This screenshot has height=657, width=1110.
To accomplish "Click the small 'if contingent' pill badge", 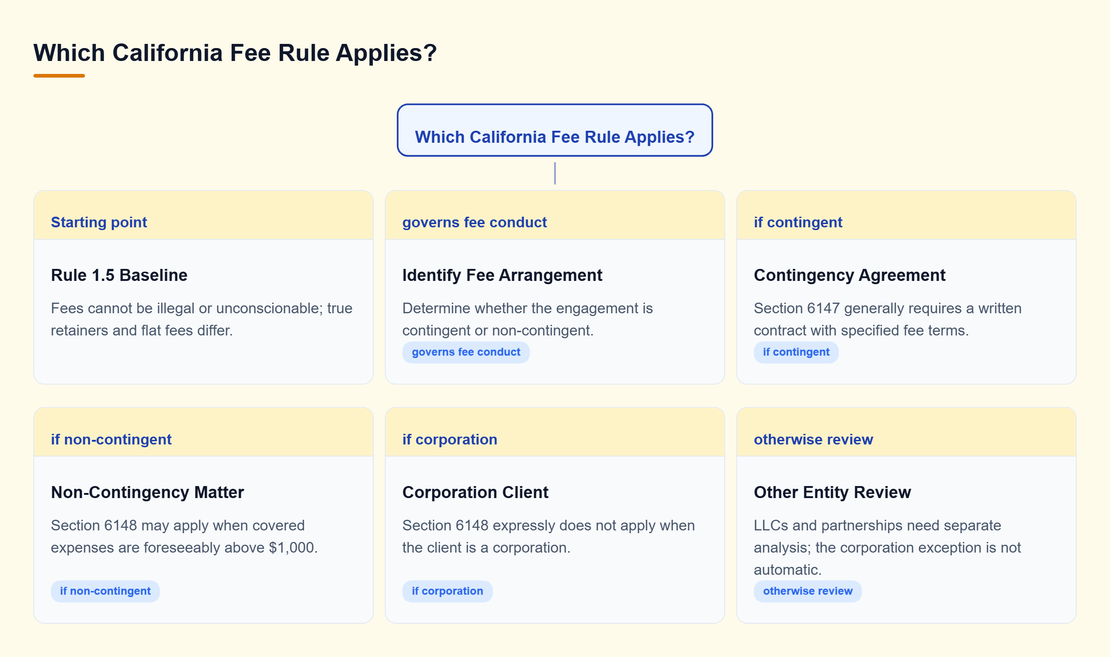I will click(796, 352).
